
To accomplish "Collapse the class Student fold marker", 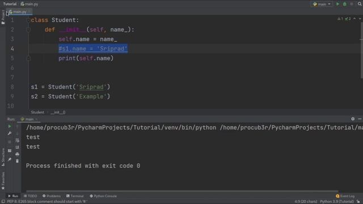I will click(x=28, y=20).
